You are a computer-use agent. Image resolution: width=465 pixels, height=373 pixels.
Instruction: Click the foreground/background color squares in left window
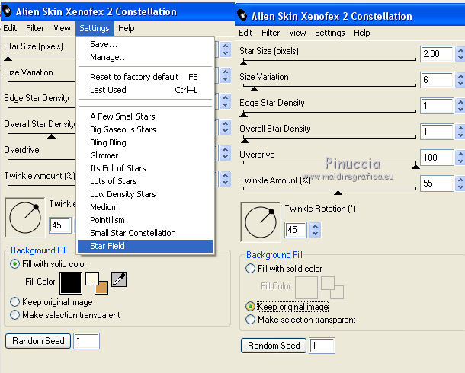tap(97, 283)
